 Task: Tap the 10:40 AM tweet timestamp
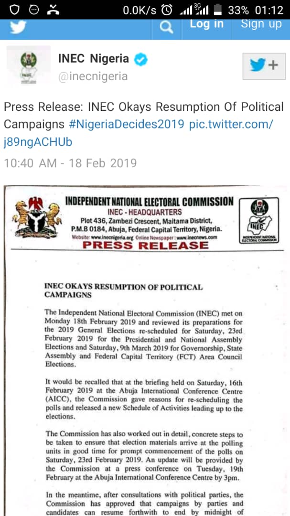(x=70, y=163)
